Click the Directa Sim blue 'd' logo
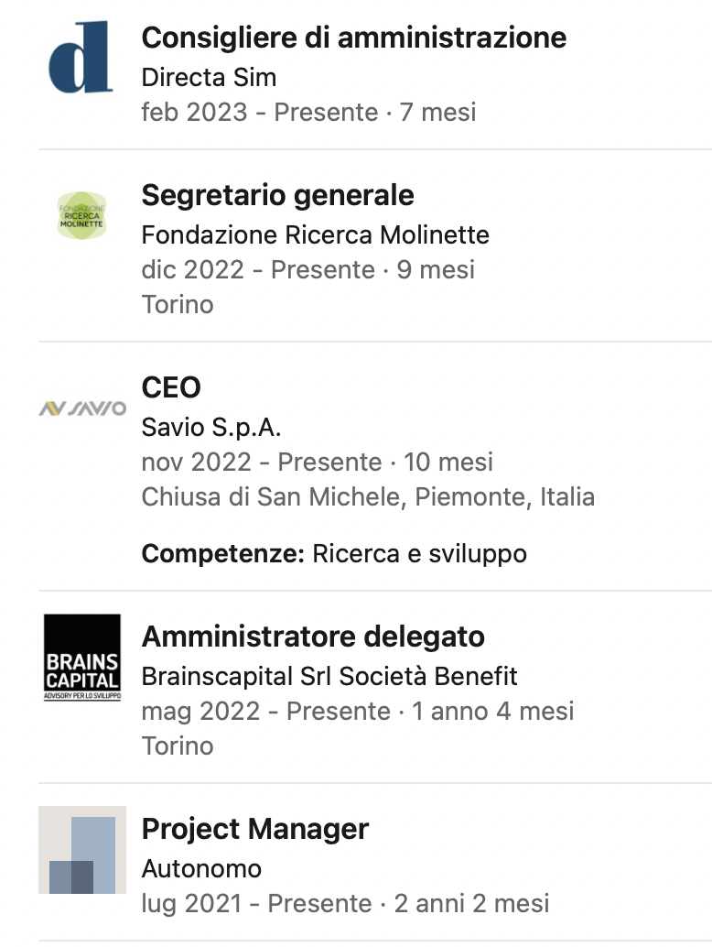 81,57
